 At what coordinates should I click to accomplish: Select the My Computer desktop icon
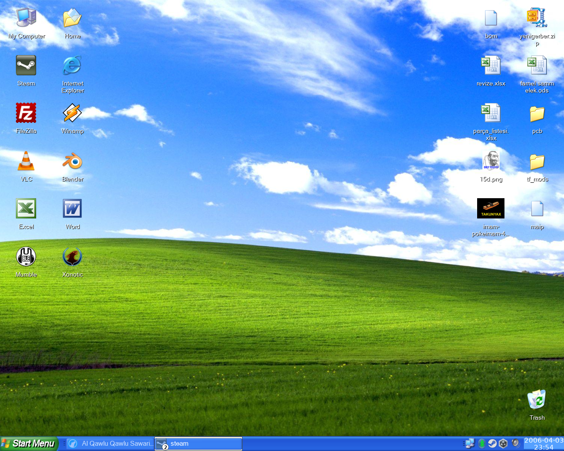pos(26,18)
